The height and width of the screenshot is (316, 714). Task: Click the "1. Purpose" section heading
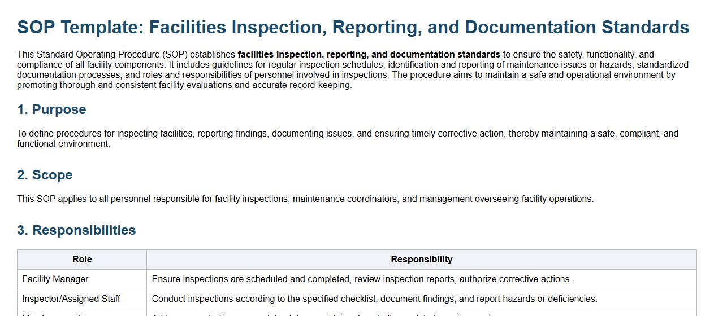(51, 109)
